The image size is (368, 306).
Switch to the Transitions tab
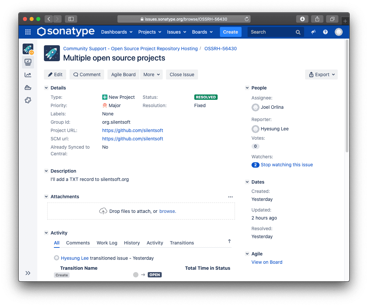pos(182,243)
